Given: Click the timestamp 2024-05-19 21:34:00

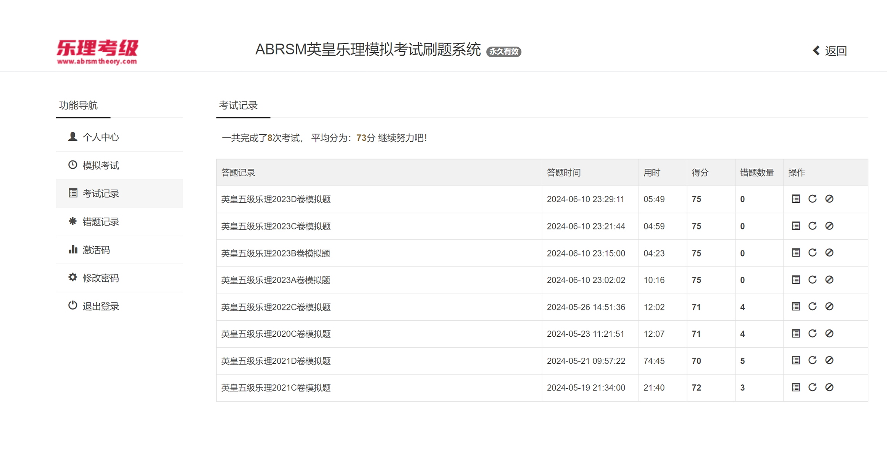Looking at the screenshot, I should tap(586, 388).
